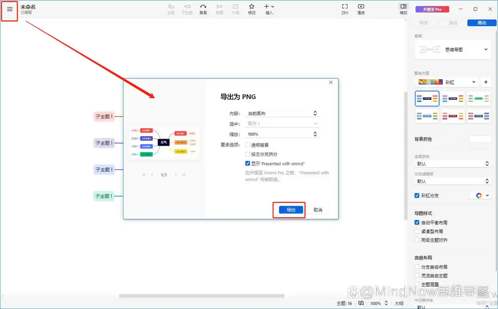Click the 外框 boundary toolbar icon
The width and height of the screenshot is (498, 309).
tap(235, 9)
